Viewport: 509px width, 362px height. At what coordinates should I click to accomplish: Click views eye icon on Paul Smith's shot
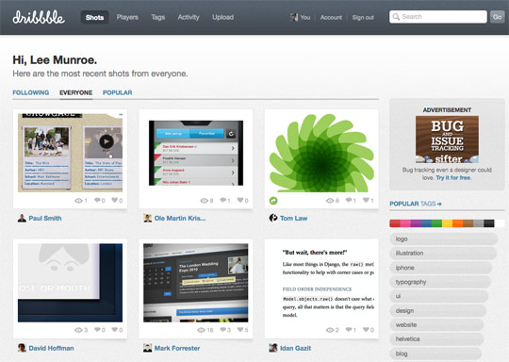click(x=78, y=201)
